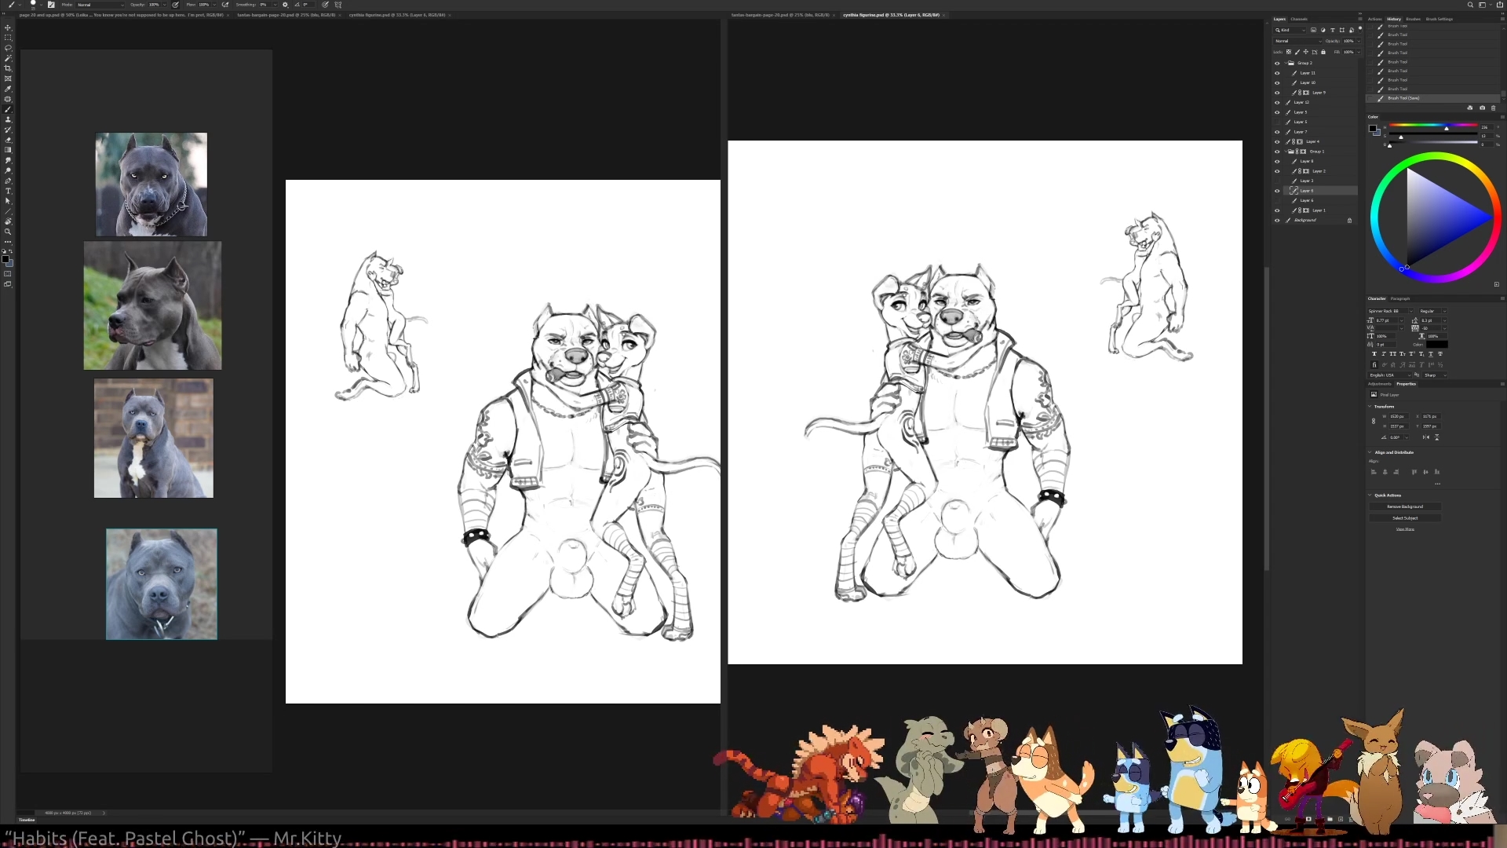
Task: Select the Move tool
Action: click(8, 27)
